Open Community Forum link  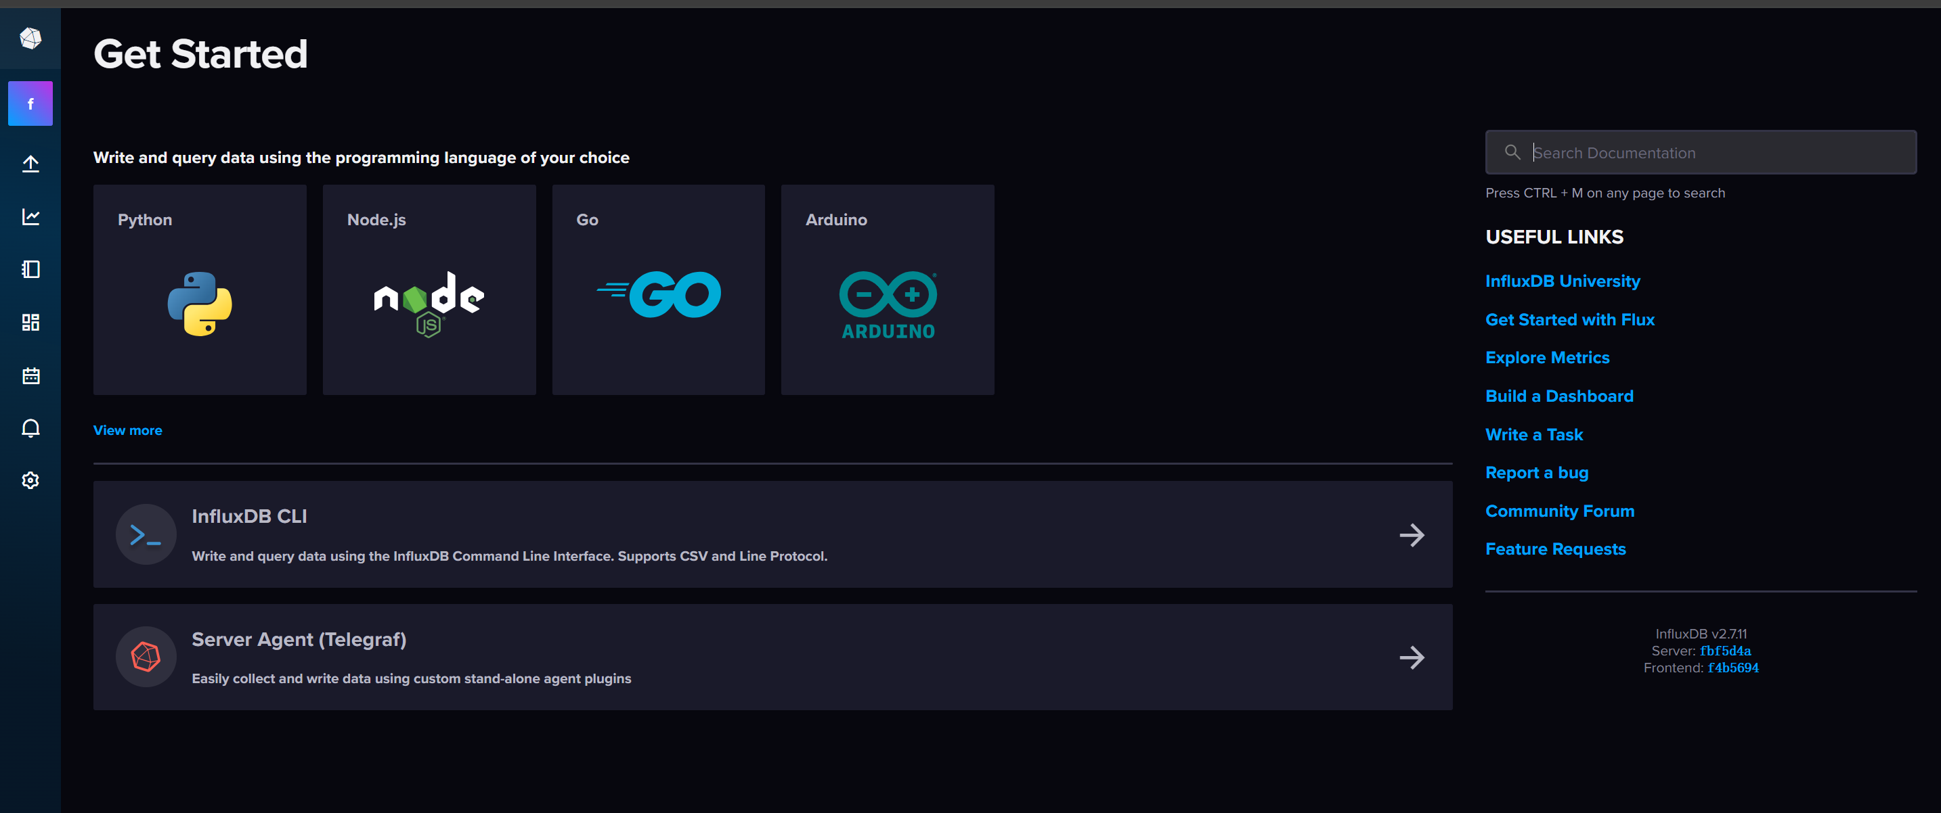1560,511
